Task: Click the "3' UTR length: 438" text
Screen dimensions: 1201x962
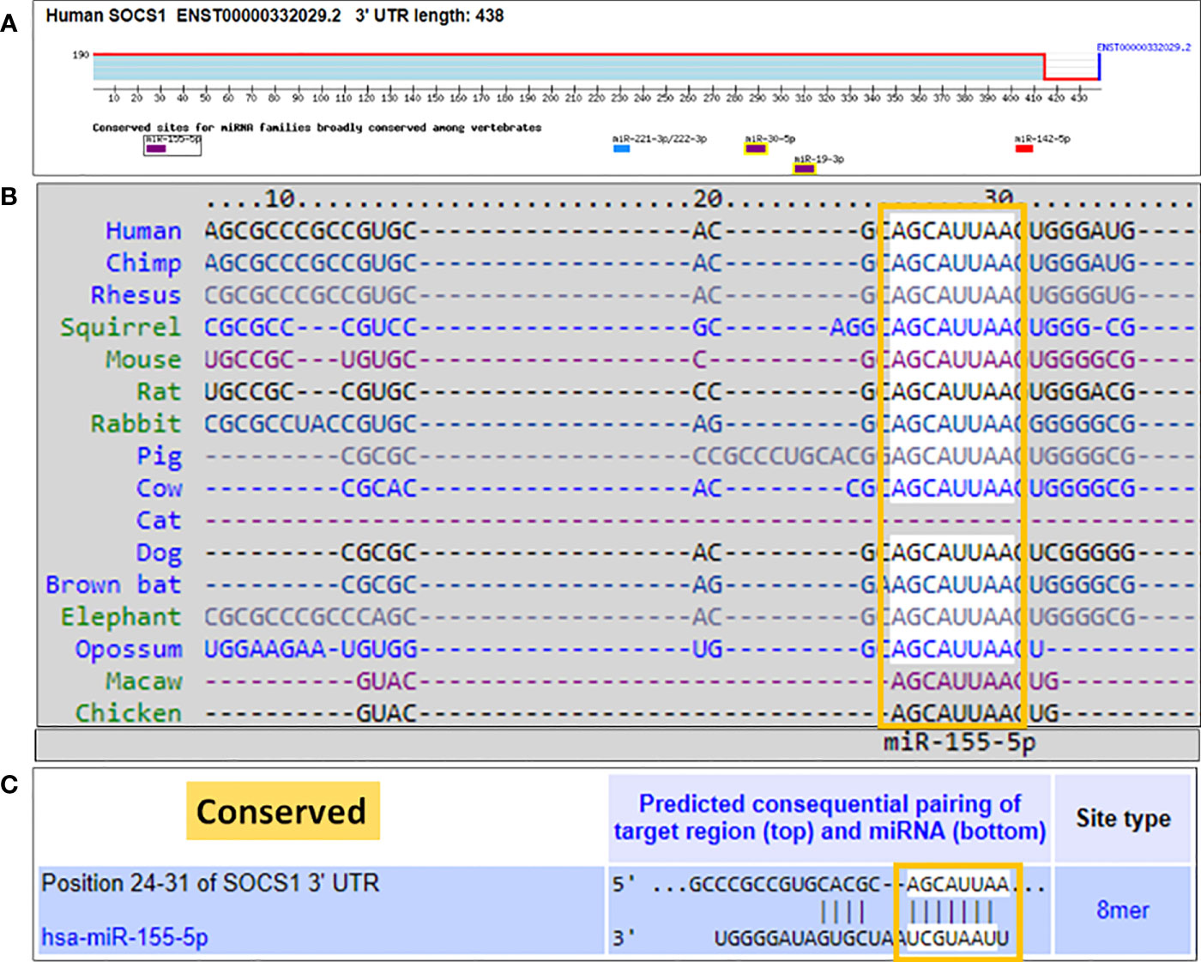Action: tap(430, 15)
